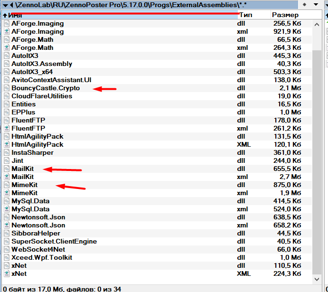Open the drive list arrow left of path

[x=5, y=5]
